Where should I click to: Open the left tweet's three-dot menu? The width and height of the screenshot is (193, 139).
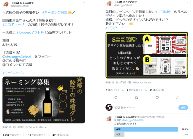pyautogui.click(x=84, y=3)
